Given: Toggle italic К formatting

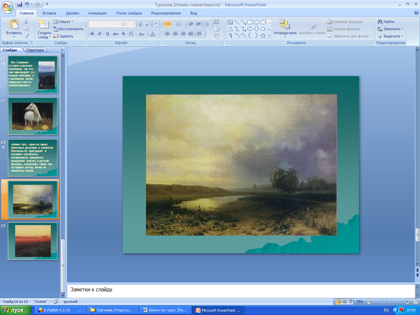Looking at the screenshot, I should (x=100, y=33).
